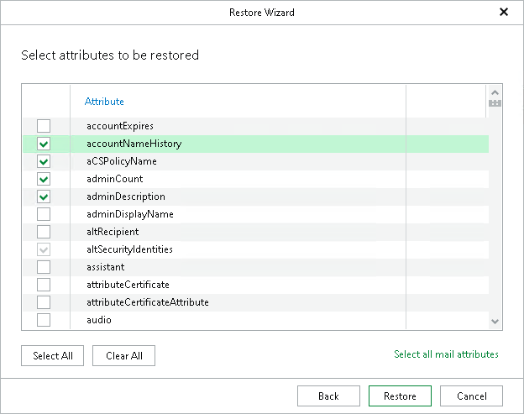
Task: Check the adminDisplayName checkbox
Action: [44, 214]
